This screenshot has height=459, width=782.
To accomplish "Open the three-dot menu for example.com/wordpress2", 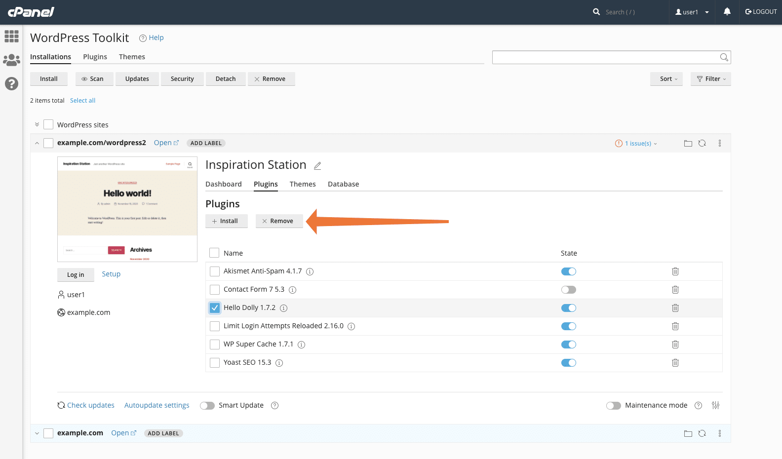I will 719,143.
